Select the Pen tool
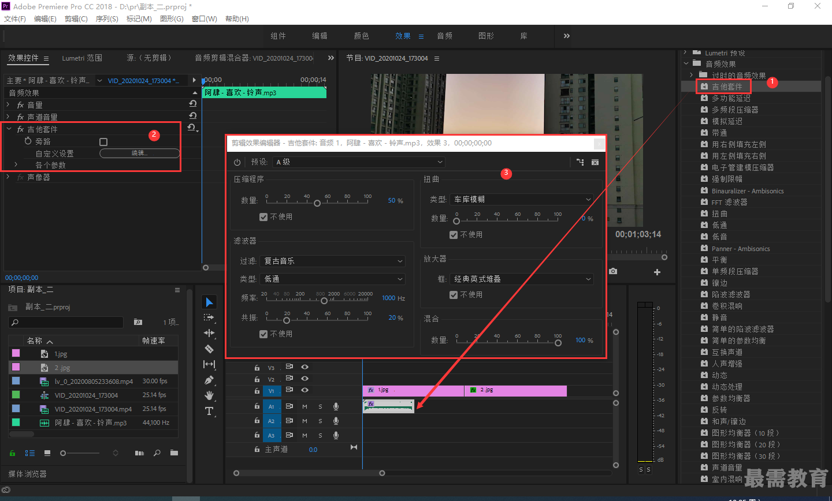The height and width of the screenshot is (501, 832). [x=209, y=380]
